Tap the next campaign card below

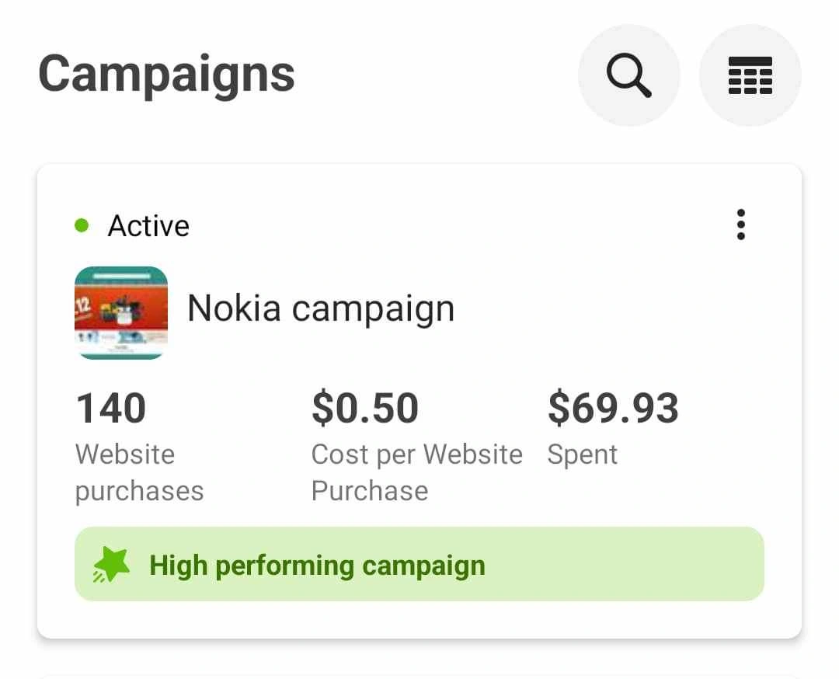pos(419,674)
